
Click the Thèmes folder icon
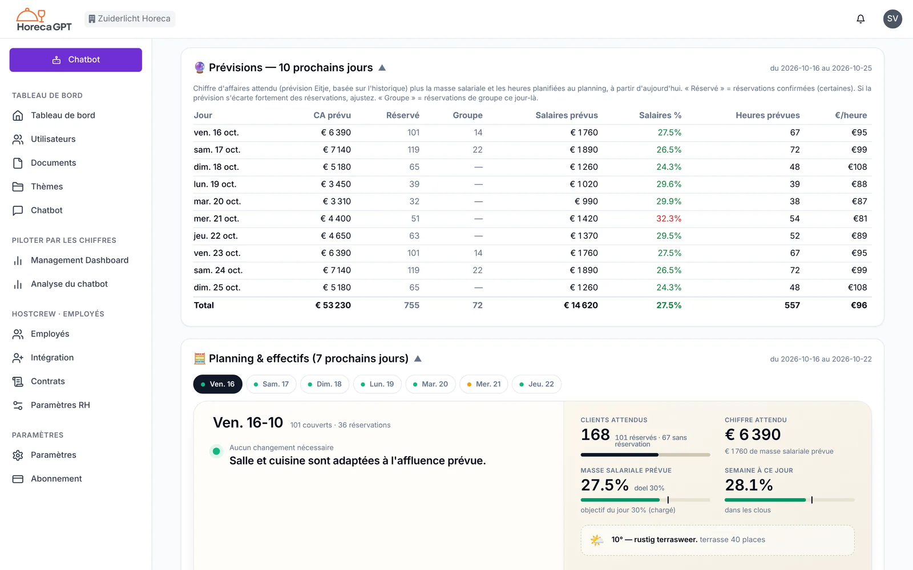(x=18, y=186)
